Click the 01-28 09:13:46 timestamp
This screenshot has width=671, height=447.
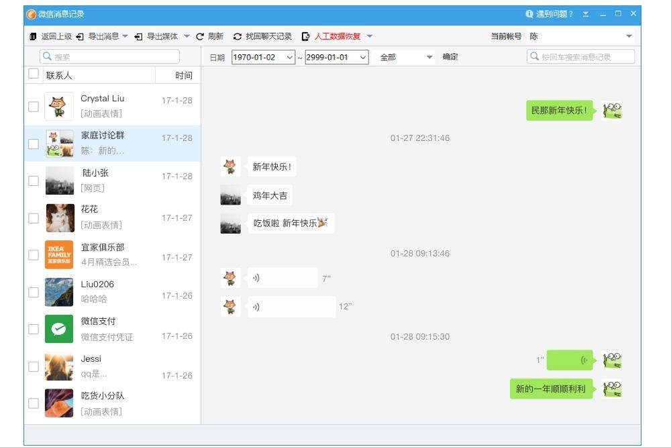[420, 254]
